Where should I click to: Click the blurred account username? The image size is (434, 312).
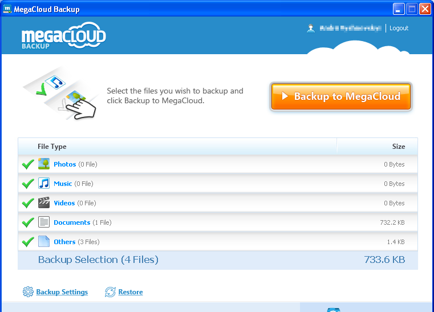(x=350, y=28)
